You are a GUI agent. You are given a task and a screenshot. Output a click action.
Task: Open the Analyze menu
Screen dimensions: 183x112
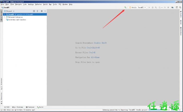[31, 4]
